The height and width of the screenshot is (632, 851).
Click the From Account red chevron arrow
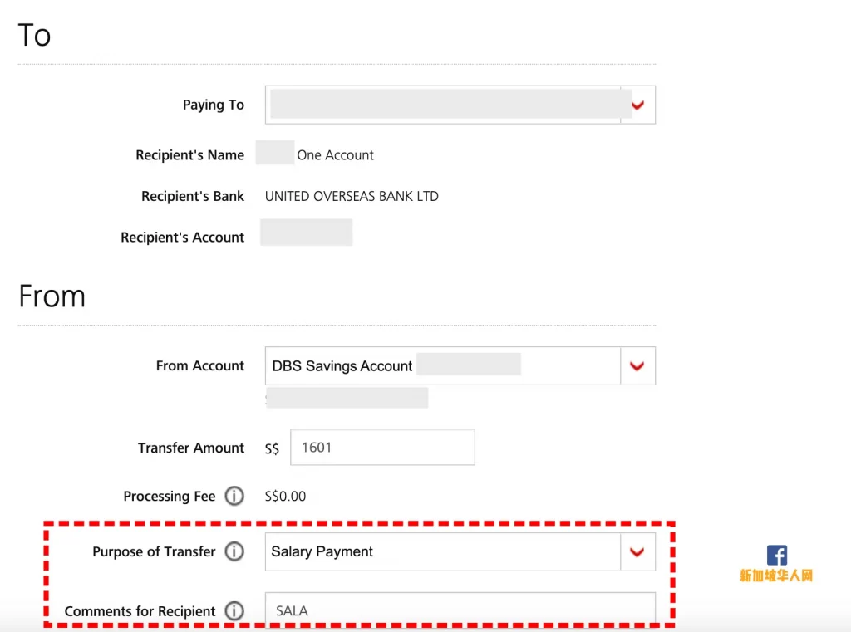coord(637,366)
